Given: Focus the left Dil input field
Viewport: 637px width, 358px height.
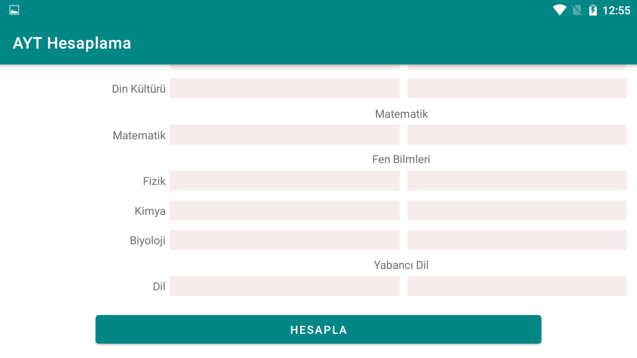Looking at the screenshot, I should (x=284, y=286).
